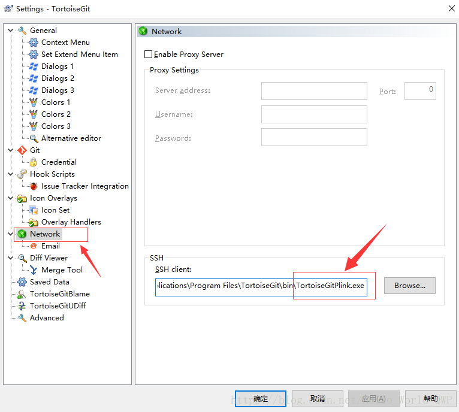Click the Port number field
459x412 pixels.
pyautogui.click(x=421, y=91)
